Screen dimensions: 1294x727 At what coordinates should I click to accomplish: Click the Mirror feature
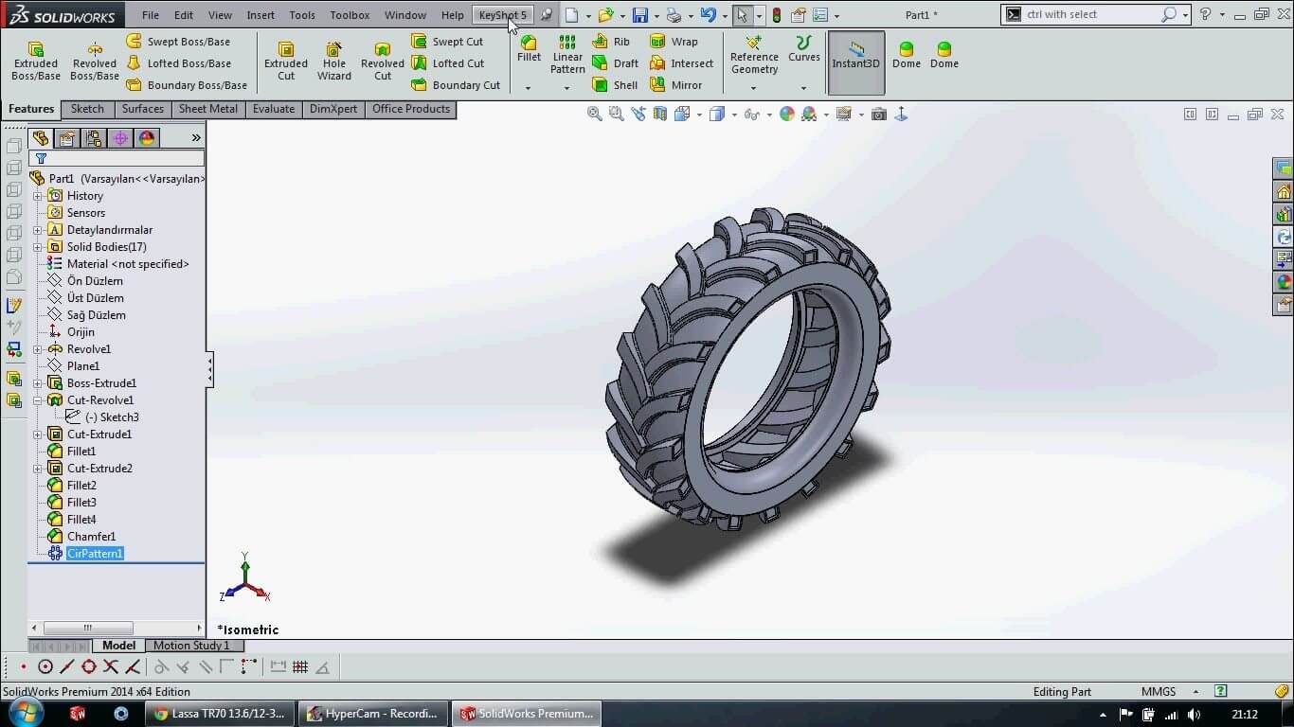click(675, 85)
